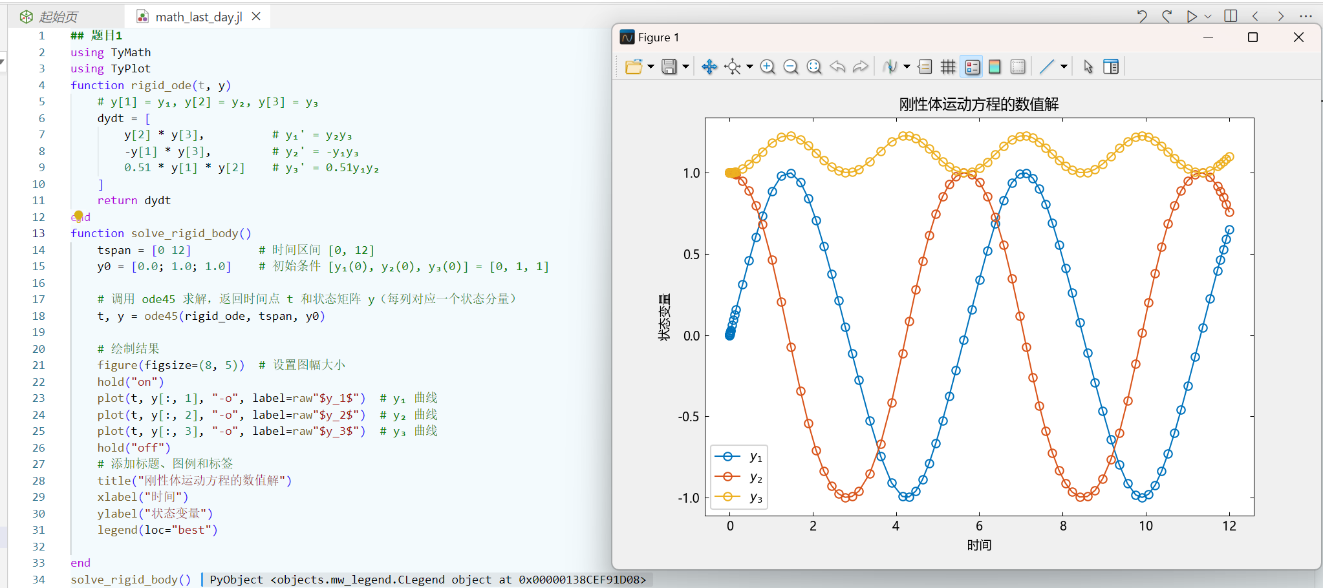Screen dimensions: 1323x588
Task: Place cursor on 'using TyPlot' line
Action: (111, 68)
